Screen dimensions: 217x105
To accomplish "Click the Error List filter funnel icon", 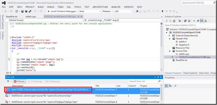I will click(8, 82).
